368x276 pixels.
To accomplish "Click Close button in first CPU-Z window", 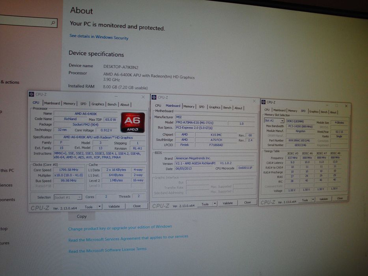I will pyautogui.click(x=137, y=206).
